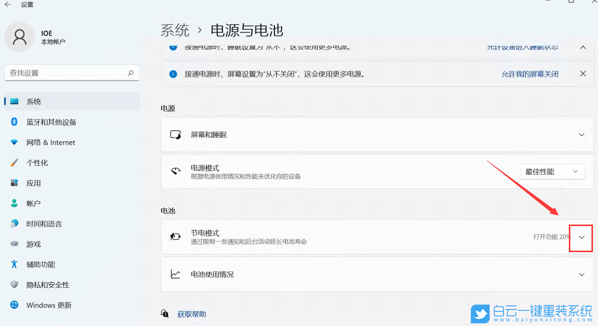Dismiss the screen setting notice banner
This screenshot has width=598, height=326.
pyautogui.click(x=582, y=73)
